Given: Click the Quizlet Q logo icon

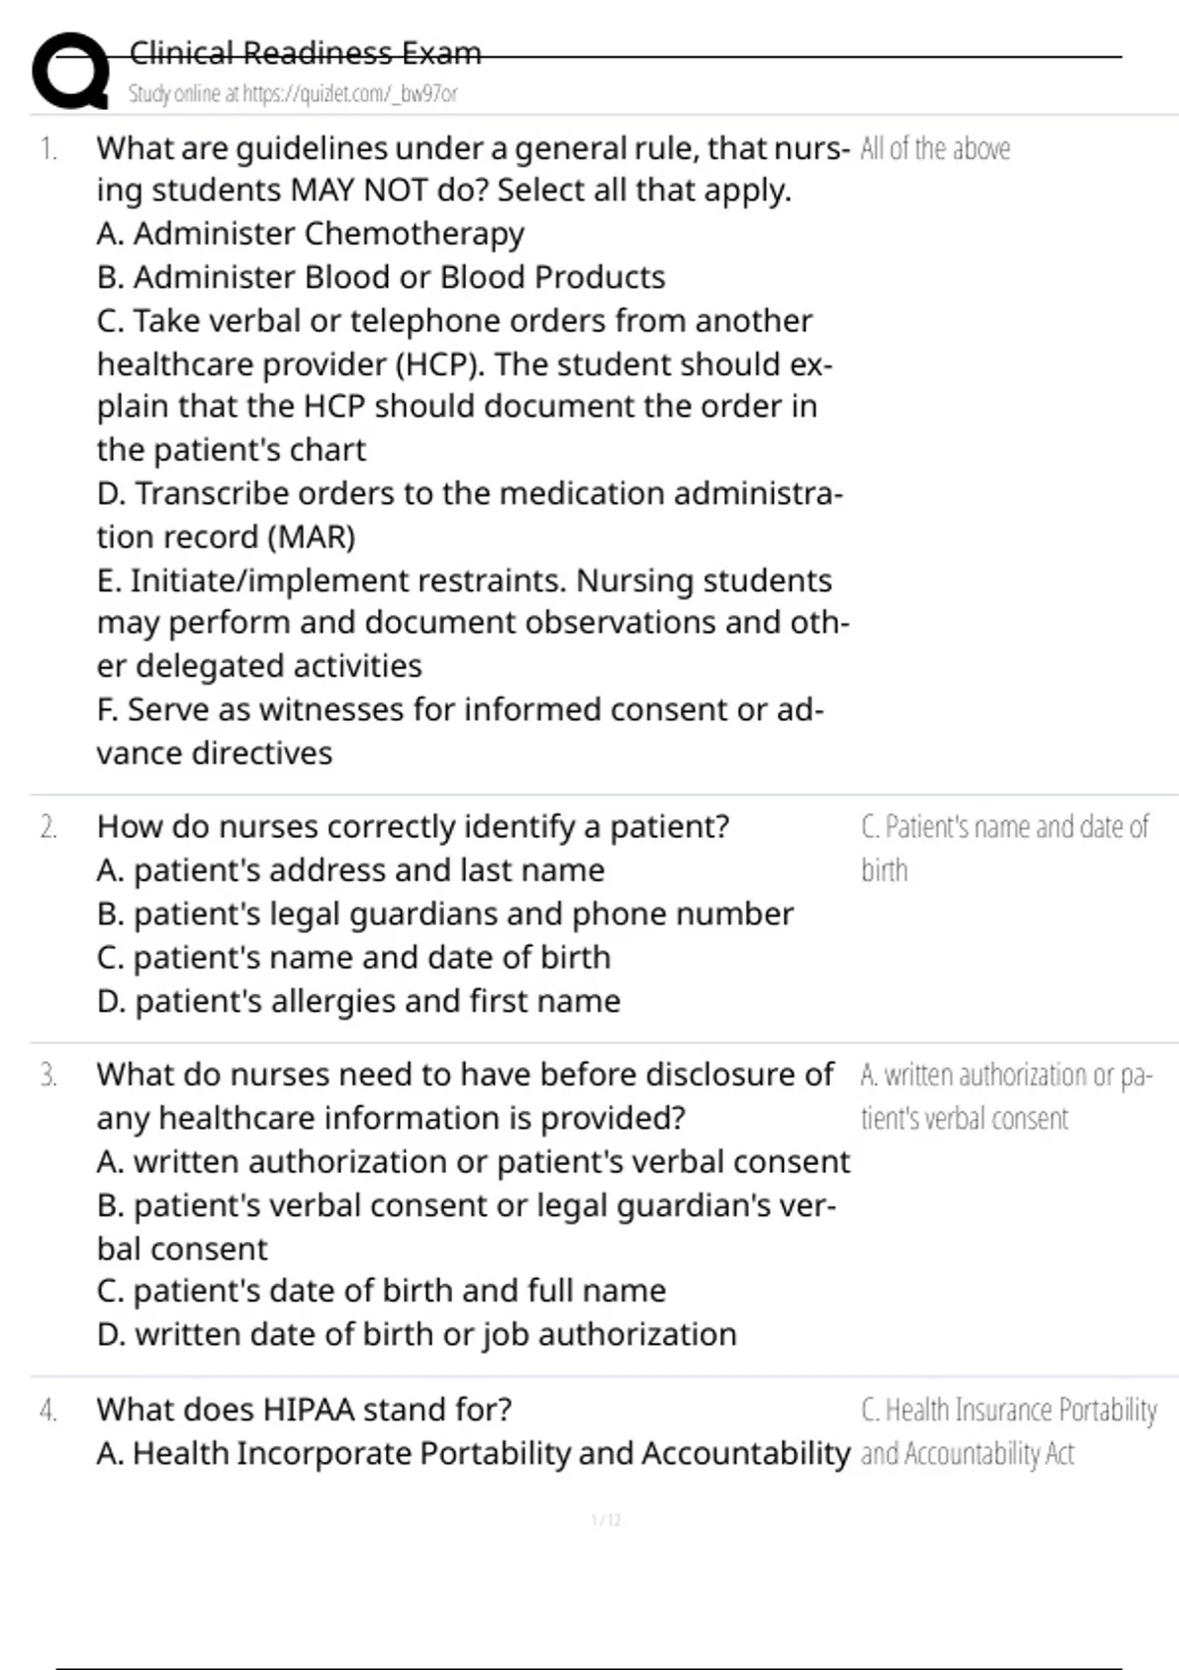Looking at the screenshot, I should pos(71,70).
